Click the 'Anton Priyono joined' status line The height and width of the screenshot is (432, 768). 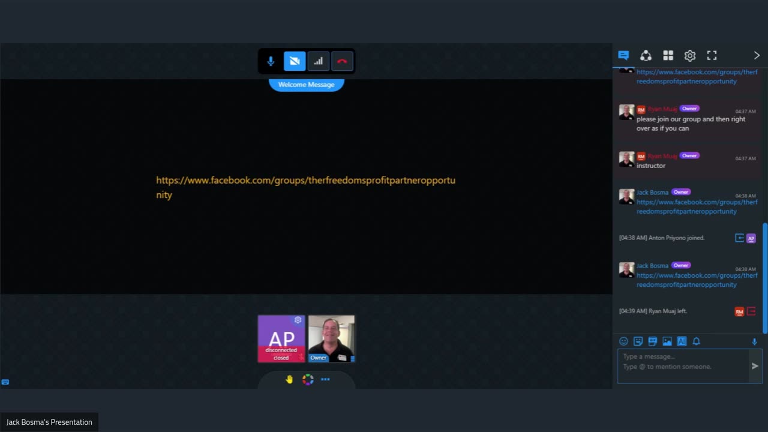[x=662, y=238]
